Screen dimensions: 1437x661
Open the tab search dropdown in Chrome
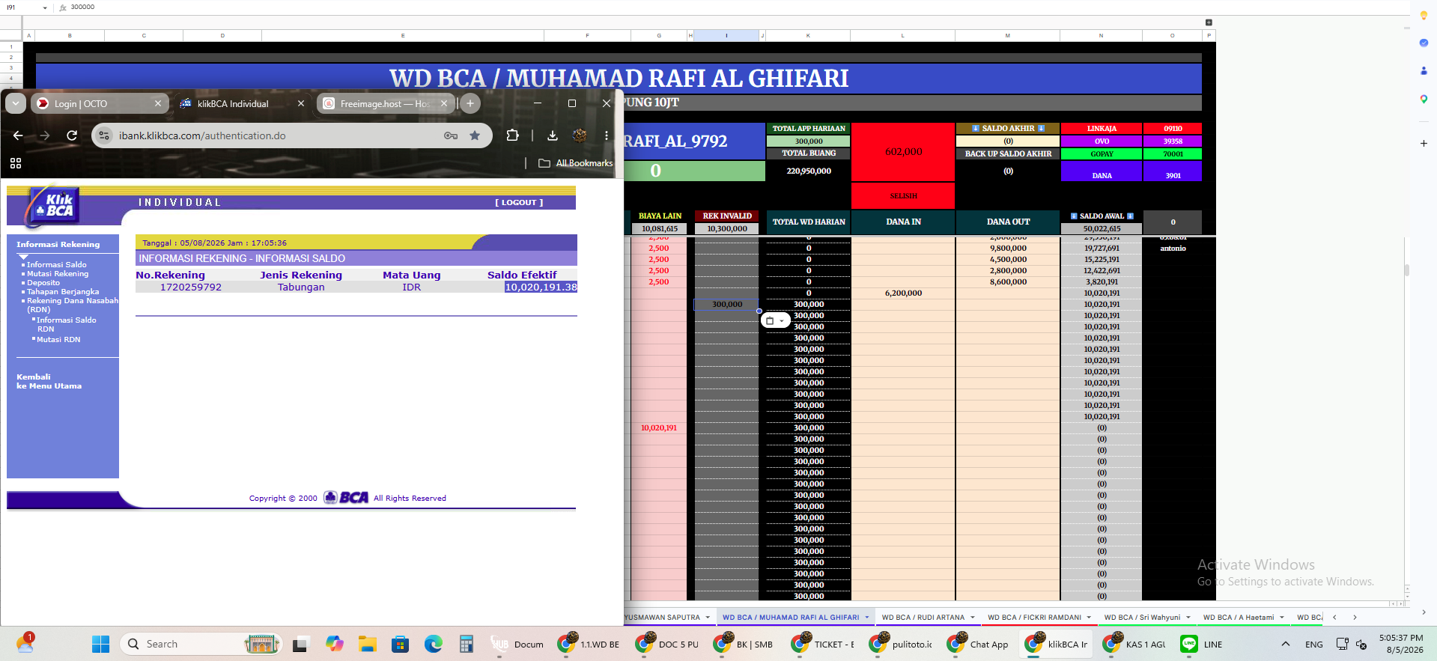16,103
